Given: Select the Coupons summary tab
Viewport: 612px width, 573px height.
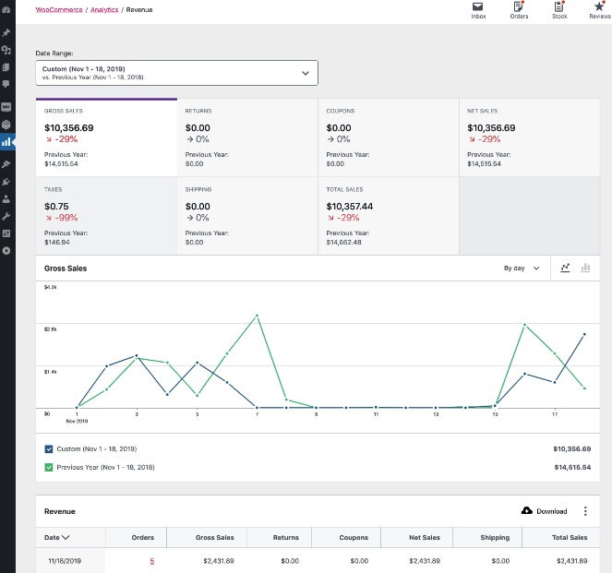Looking at the screenshot, I should [389, 137].
